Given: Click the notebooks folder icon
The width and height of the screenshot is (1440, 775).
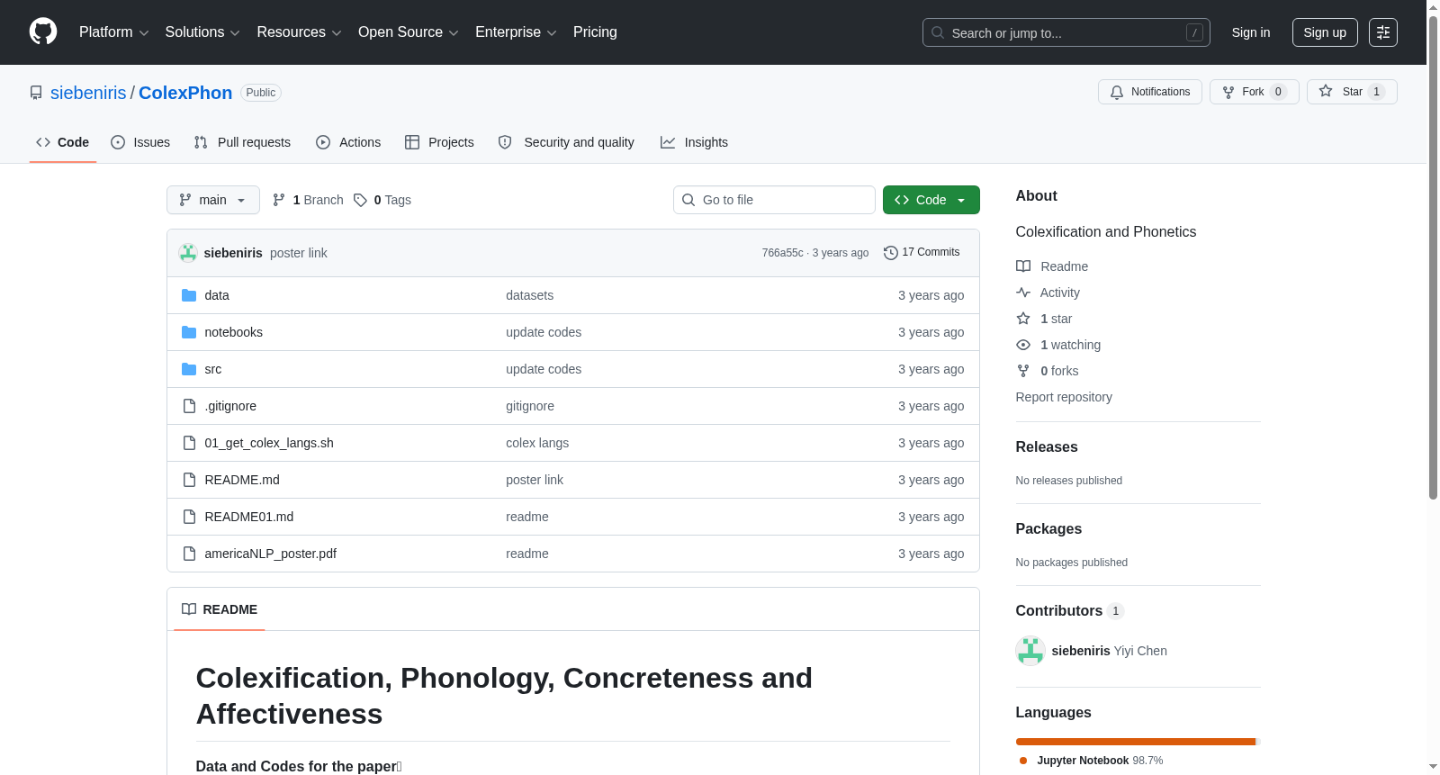Looking at the screenshot, I should 189,332.
